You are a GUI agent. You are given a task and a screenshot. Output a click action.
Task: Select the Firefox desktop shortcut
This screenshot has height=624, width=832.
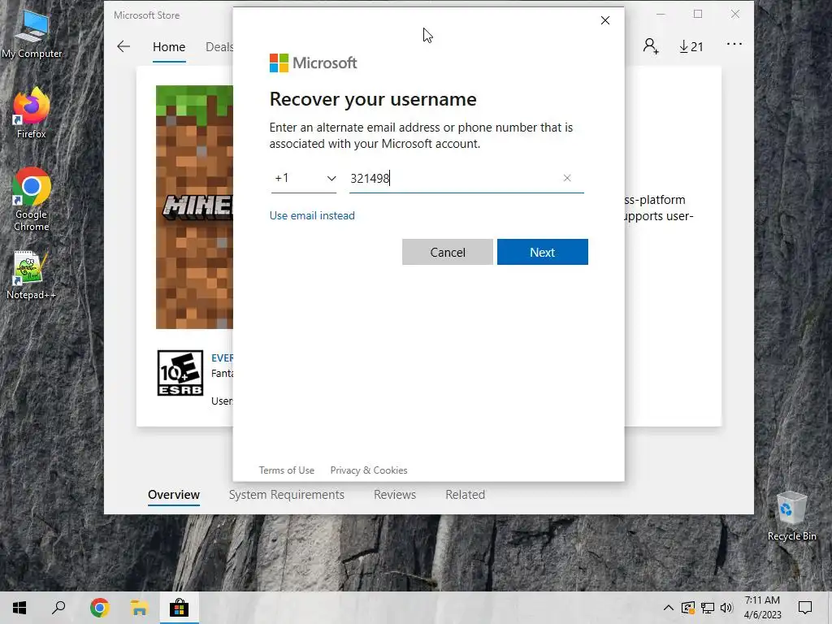pos(32,113)
